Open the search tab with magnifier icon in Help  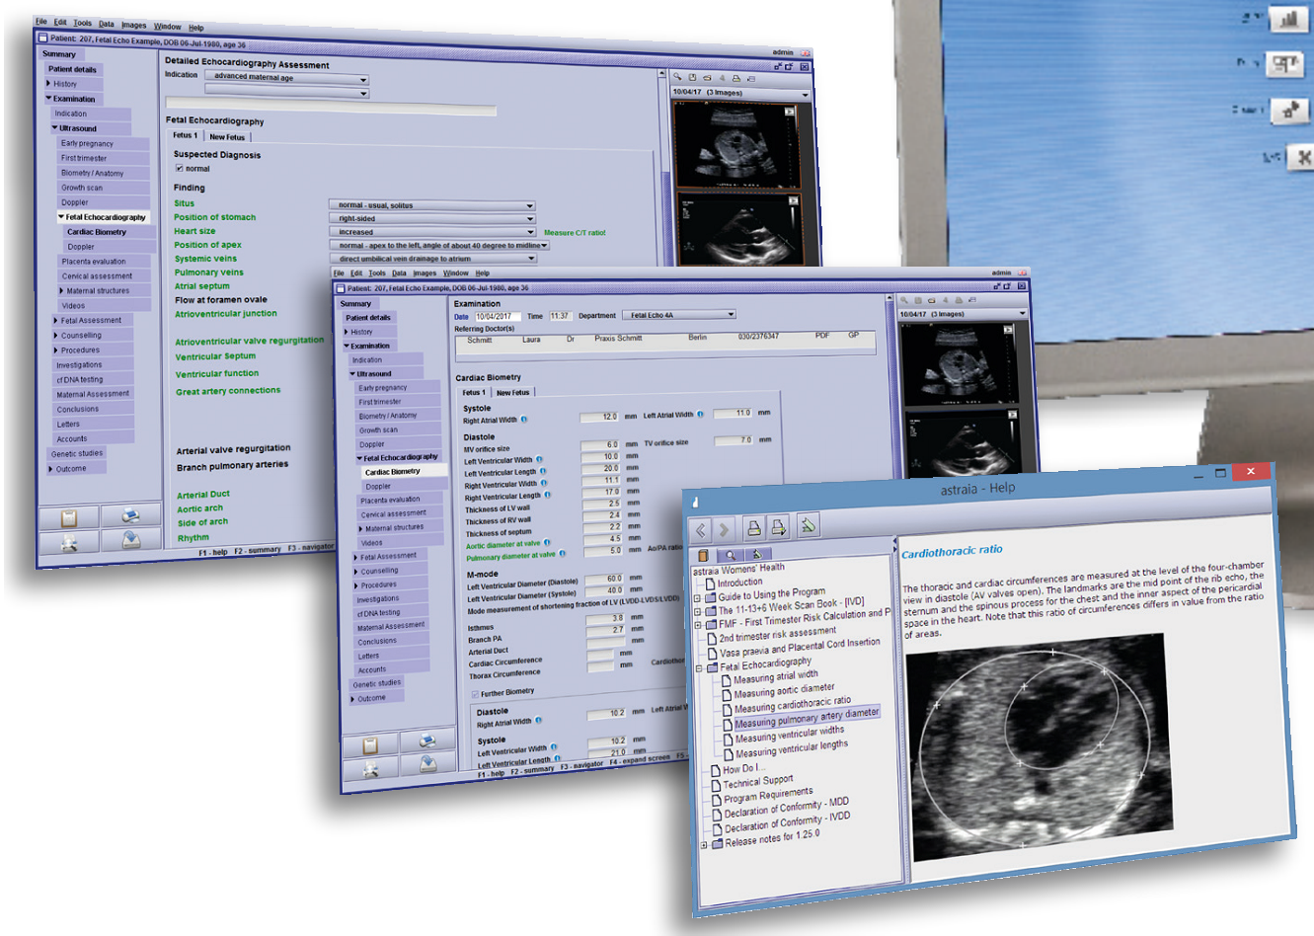tap(730, 555)
